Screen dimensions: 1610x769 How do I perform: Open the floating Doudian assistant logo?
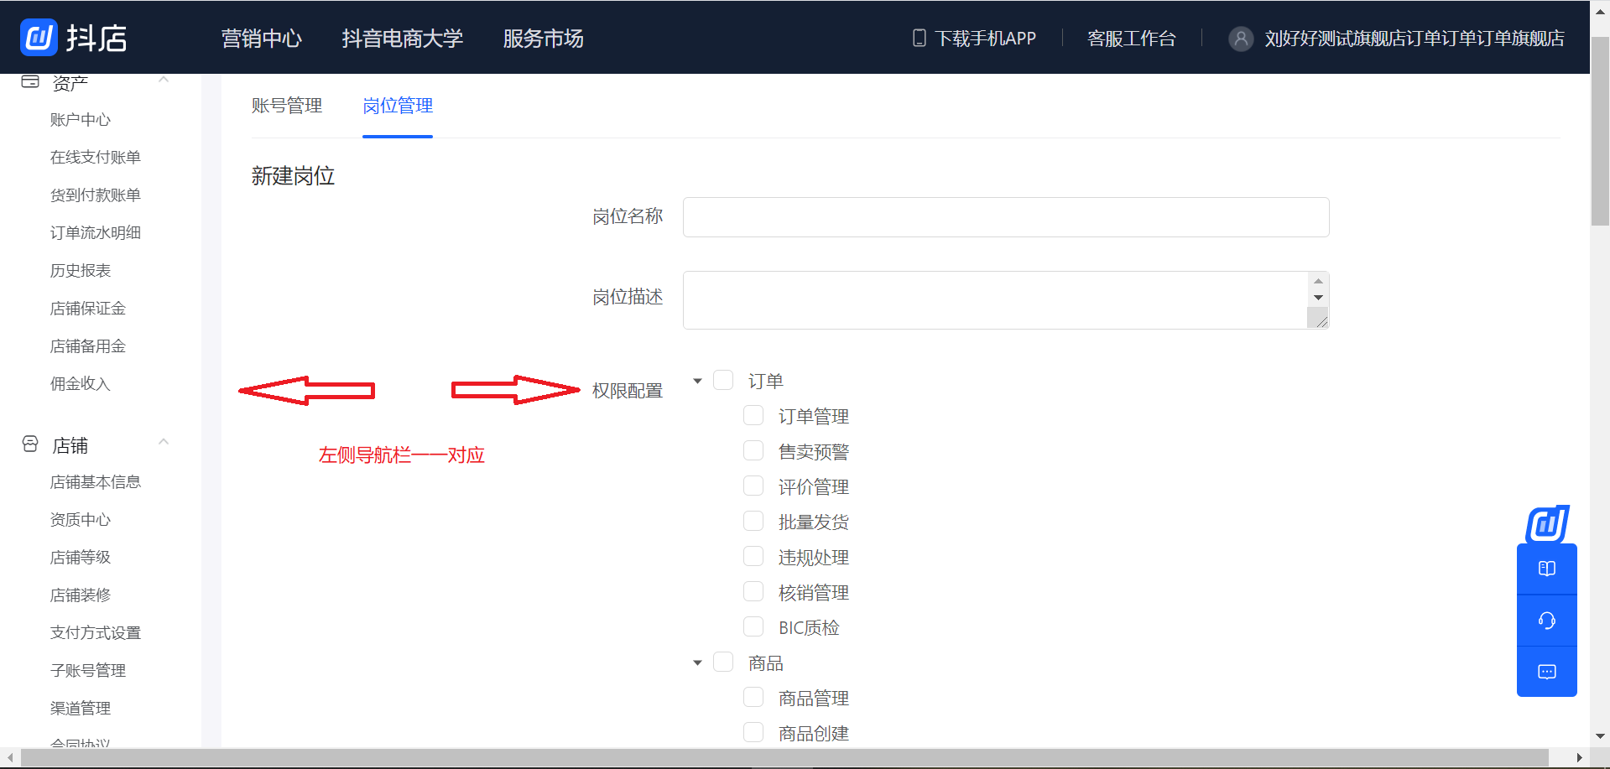pyautogui.click(x=1547, y=524)
